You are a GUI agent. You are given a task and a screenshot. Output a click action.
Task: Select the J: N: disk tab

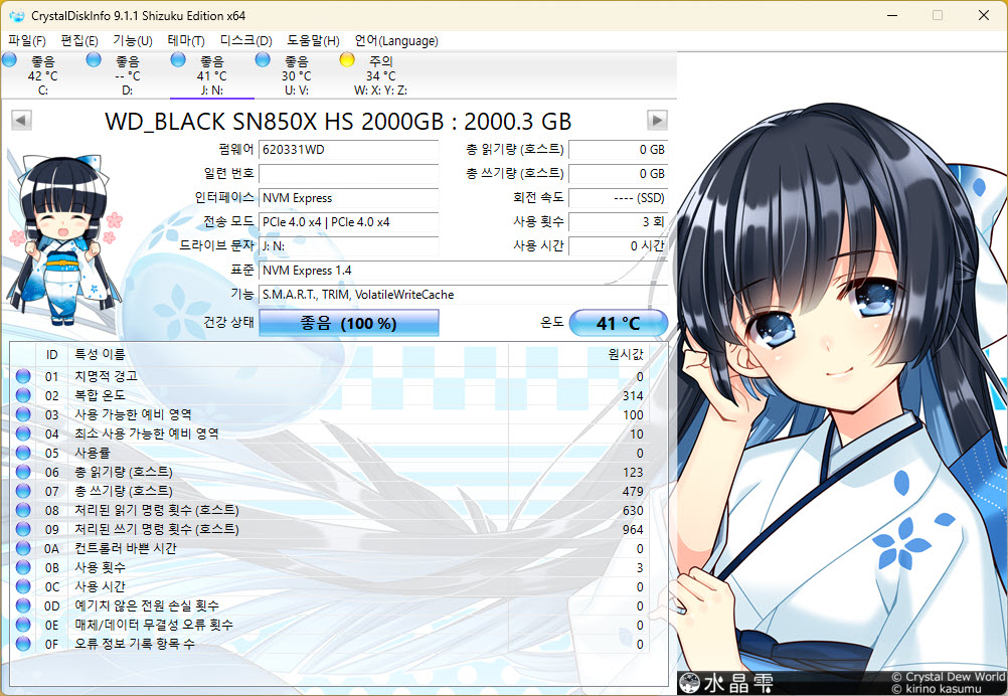tap(212, 76)
